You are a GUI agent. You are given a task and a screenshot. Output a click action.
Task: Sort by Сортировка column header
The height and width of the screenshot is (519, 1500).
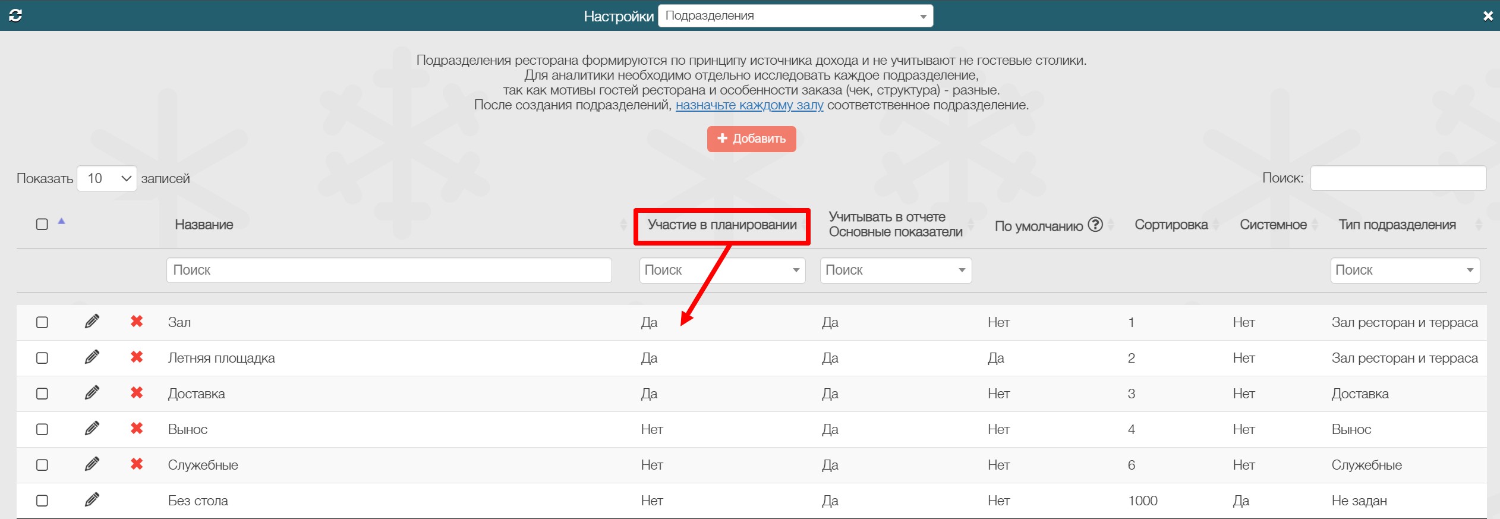[x=1171, y=225]
